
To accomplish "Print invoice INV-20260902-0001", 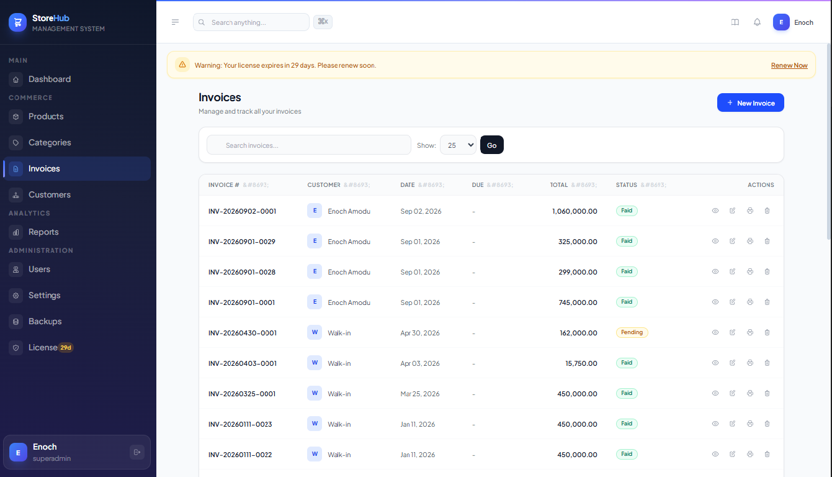I will [x=750, y=211].
